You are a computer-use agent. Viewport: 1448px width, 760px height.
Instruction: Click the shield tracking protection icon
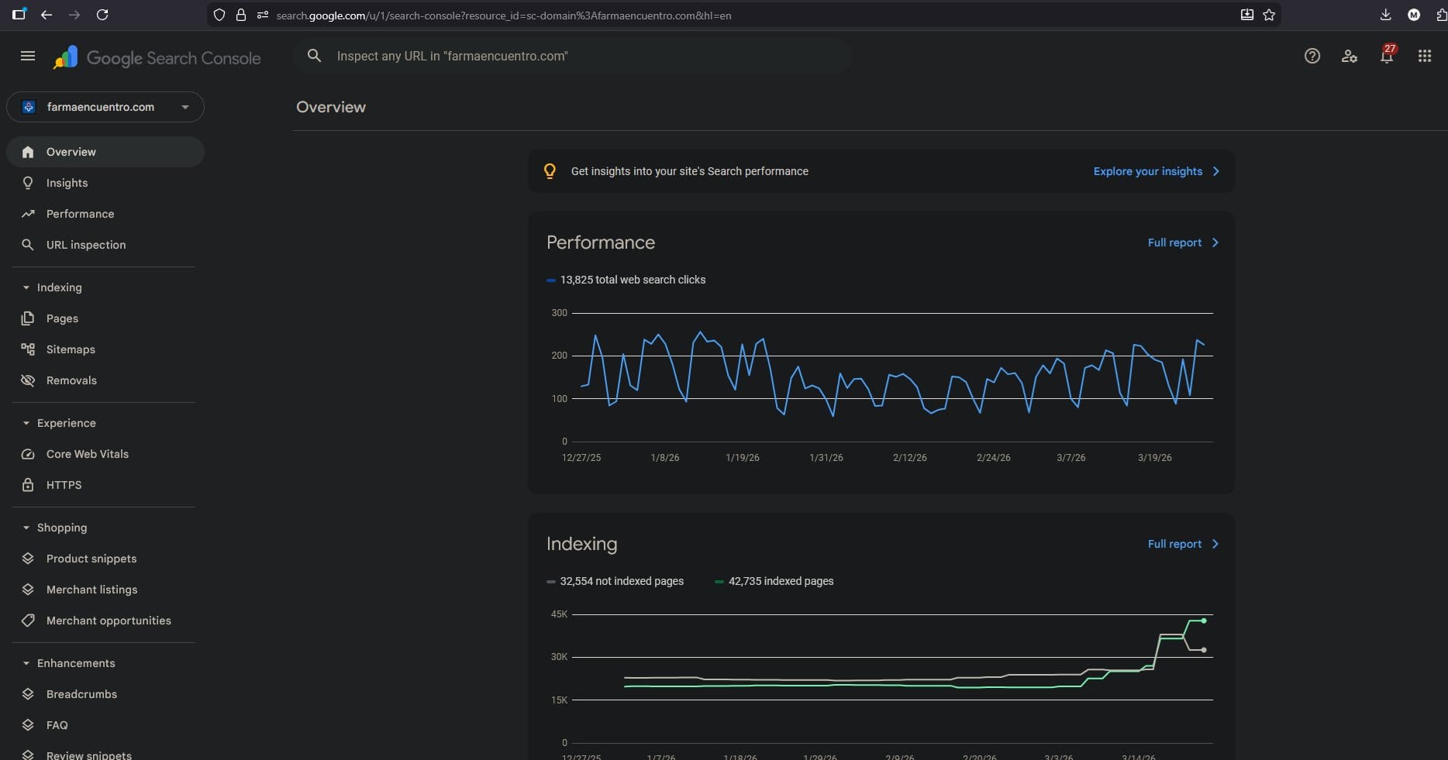click(219, 15)
